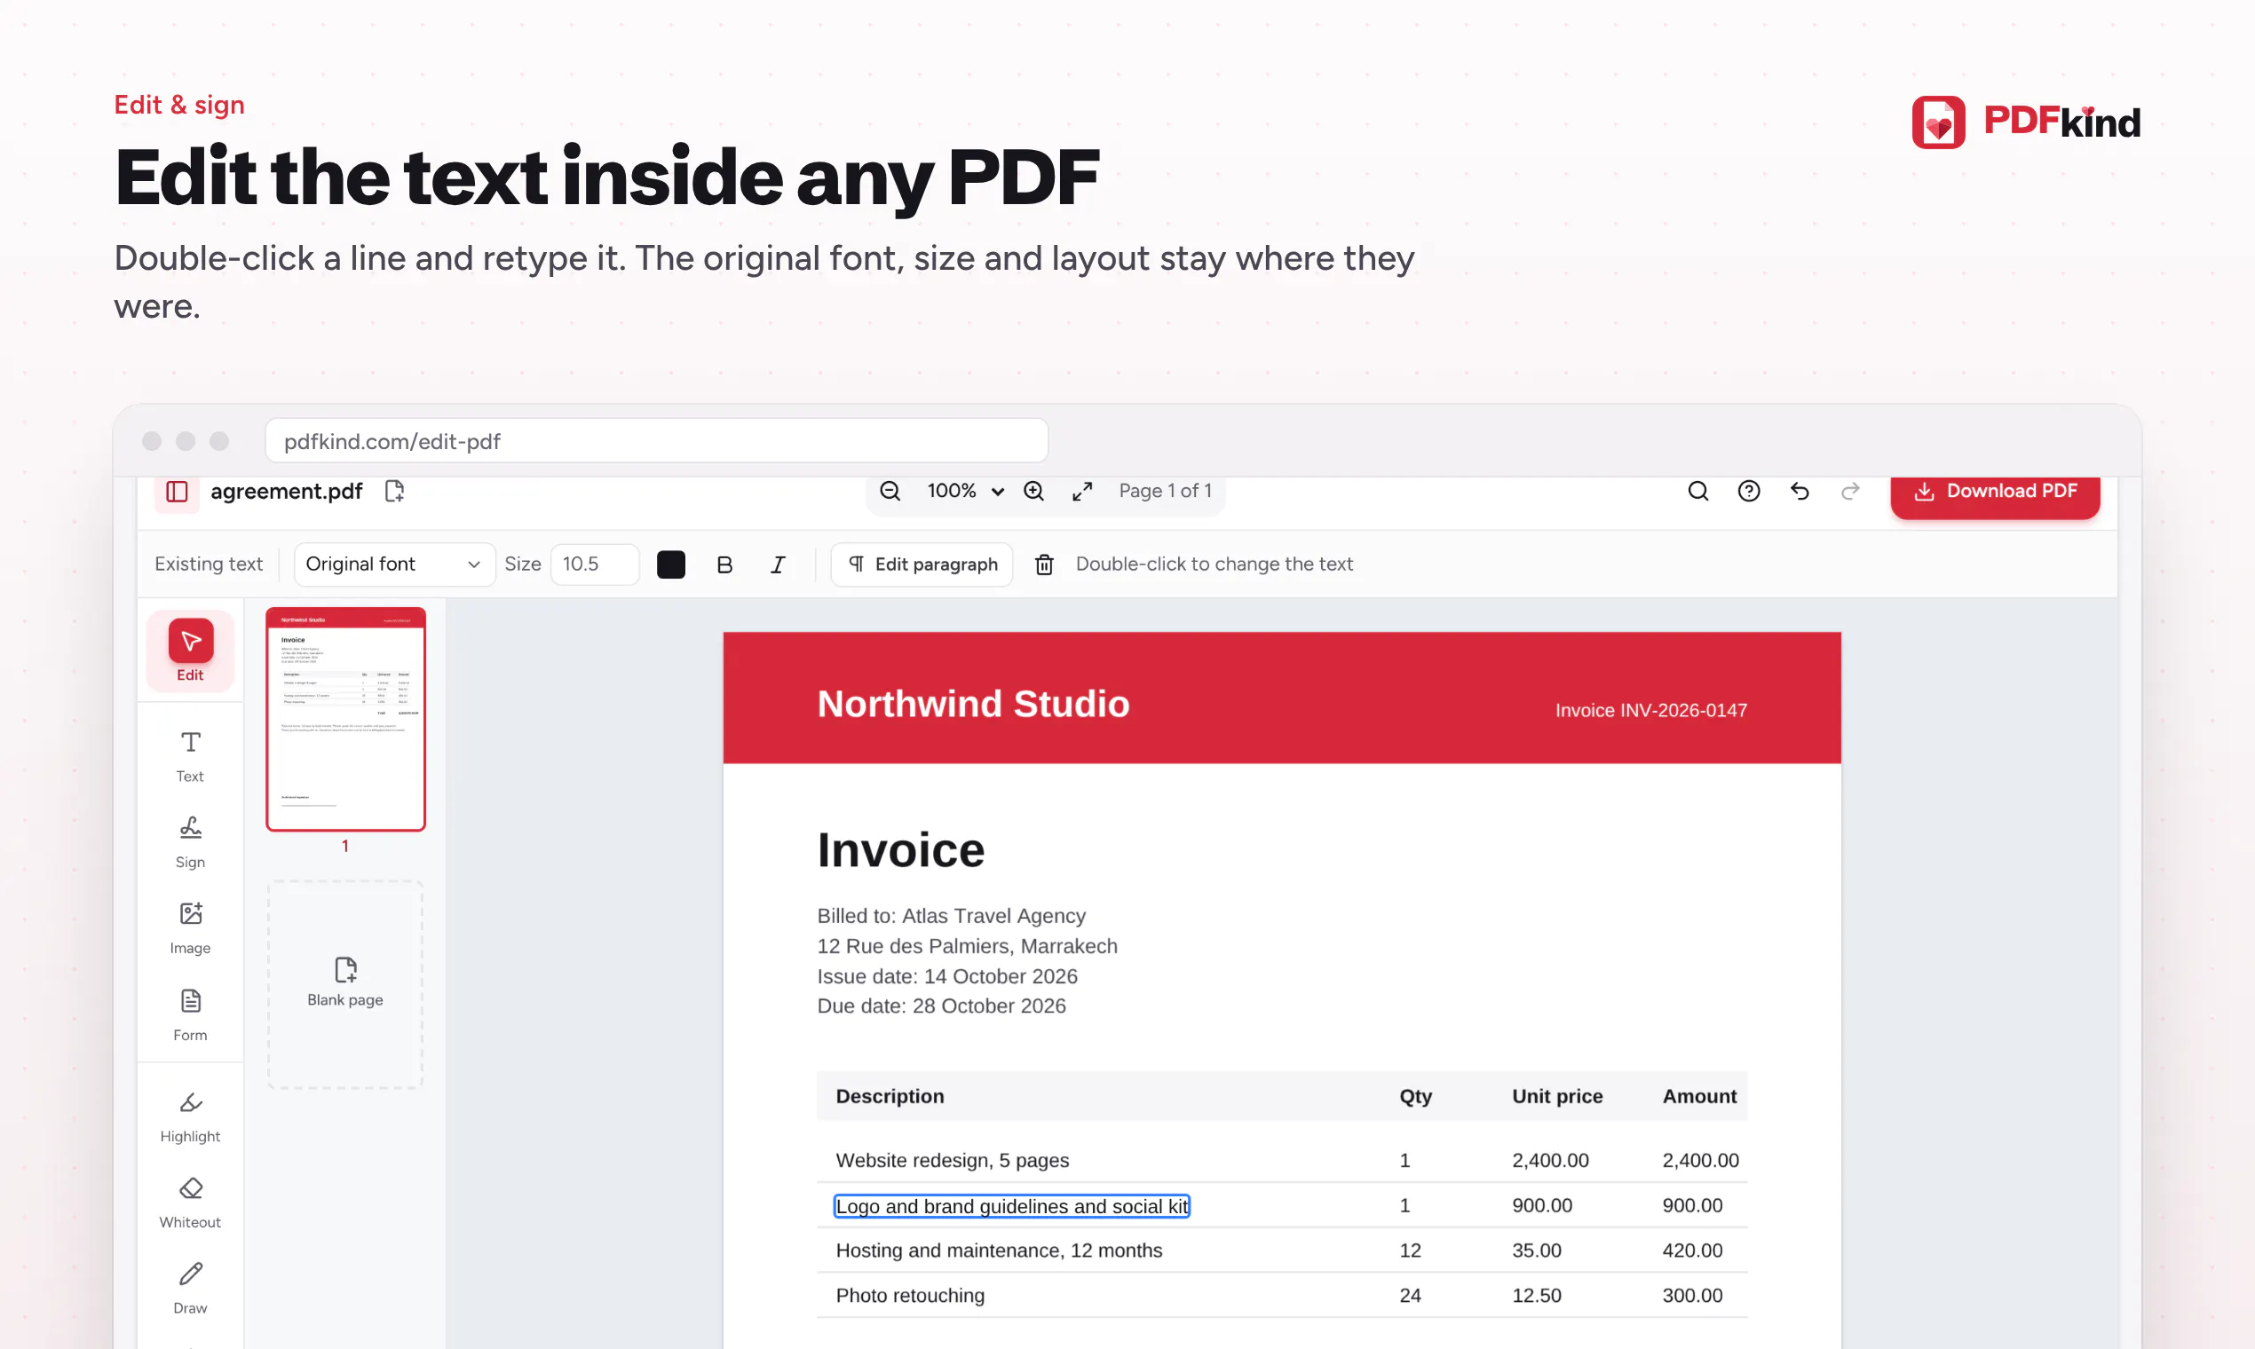Select the Highlight tool

190,1117
